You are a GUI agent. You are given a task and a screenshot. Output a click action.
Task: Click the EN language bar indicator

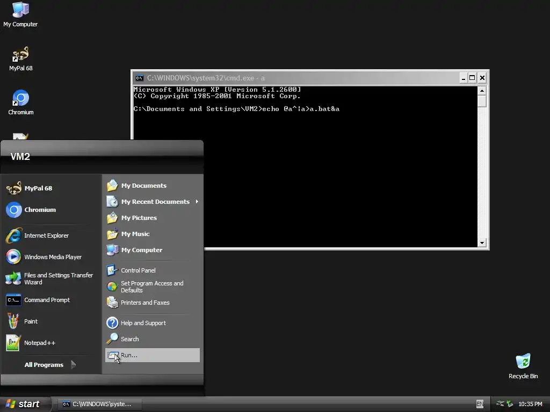pyautogui.click(x=480, y=404)
